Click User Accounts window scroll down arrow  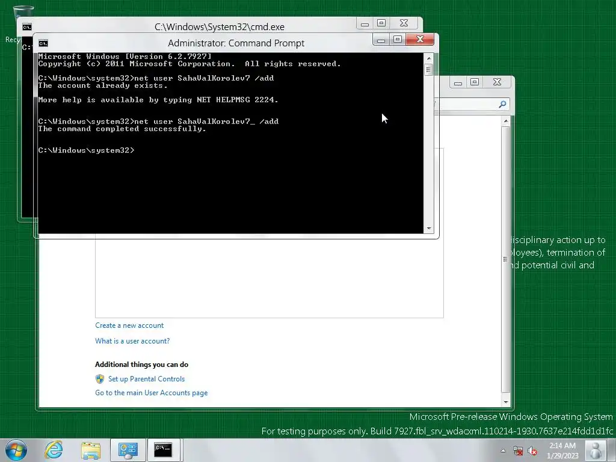coord(506,402)
